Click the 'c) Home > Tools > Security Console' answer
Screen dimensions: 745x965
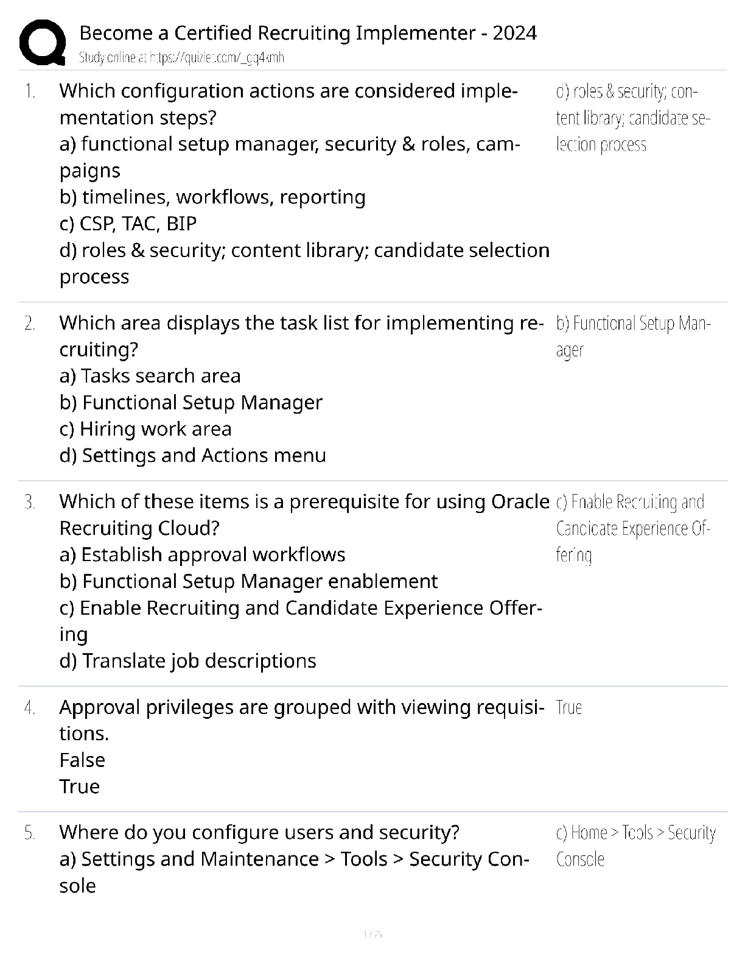pos(635,846)
